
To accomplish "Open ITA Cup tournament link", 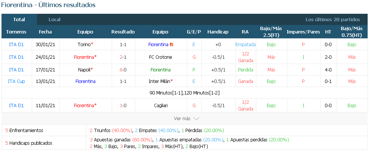I will click(16, 81).
